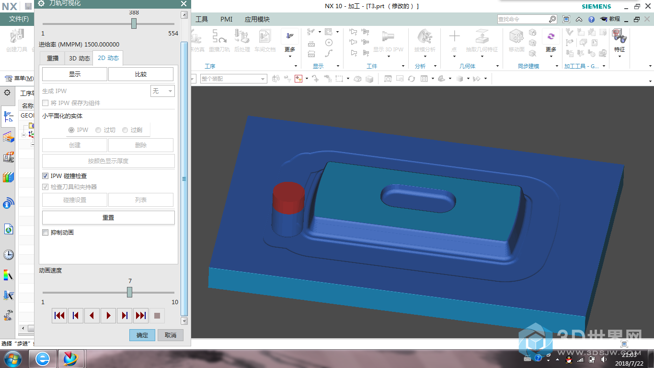The width and height of the screenshot is (654, 368).
Task: Click the 重置 reset button
Action: point(108,217)
